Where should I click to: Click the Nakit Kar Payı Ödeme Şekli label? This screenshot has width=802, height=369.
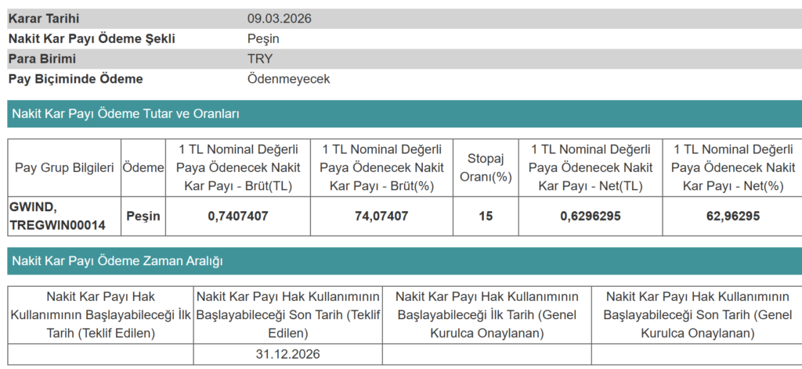tap(92, 38)
